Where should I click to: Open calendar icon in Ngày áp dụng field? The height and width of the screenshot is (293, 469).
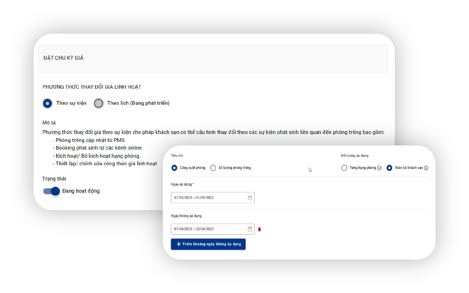click(250, 198)
